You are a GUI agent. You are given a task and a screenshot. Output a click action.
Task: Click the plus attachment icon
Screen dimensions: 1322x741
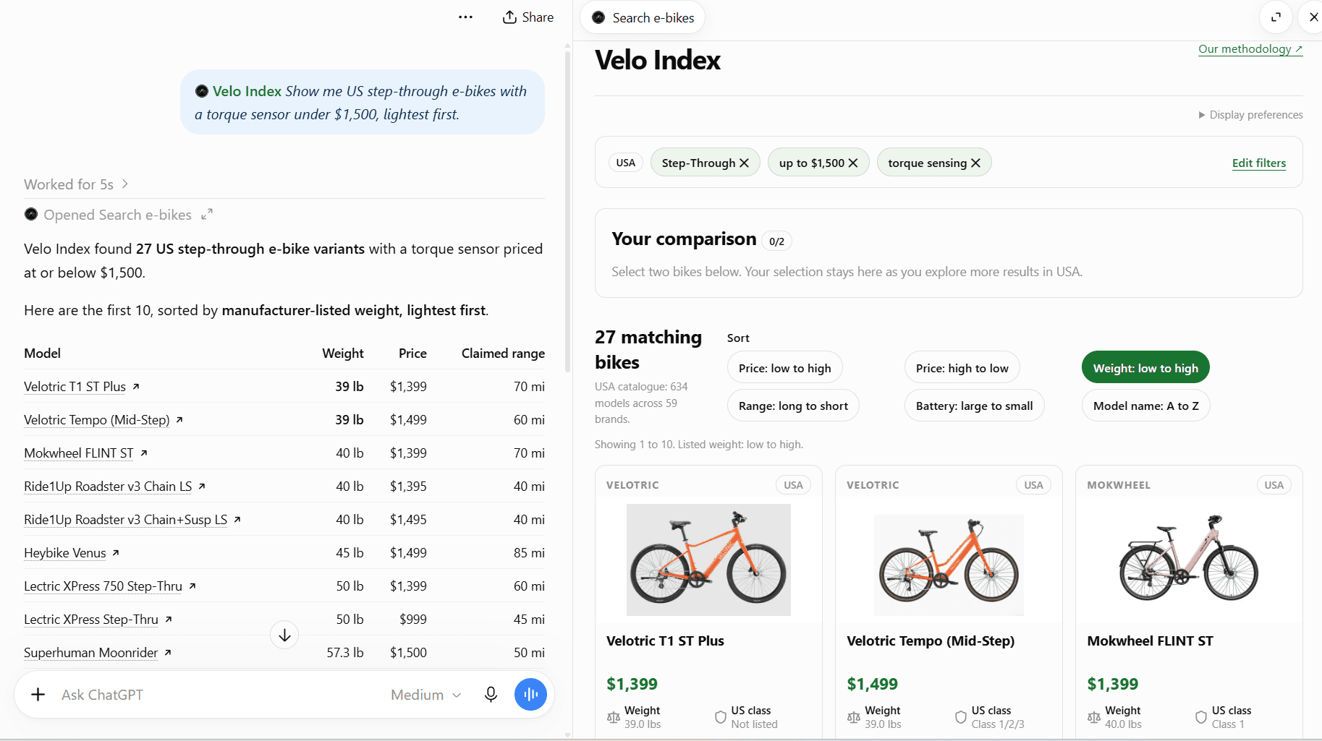(38, 695)
